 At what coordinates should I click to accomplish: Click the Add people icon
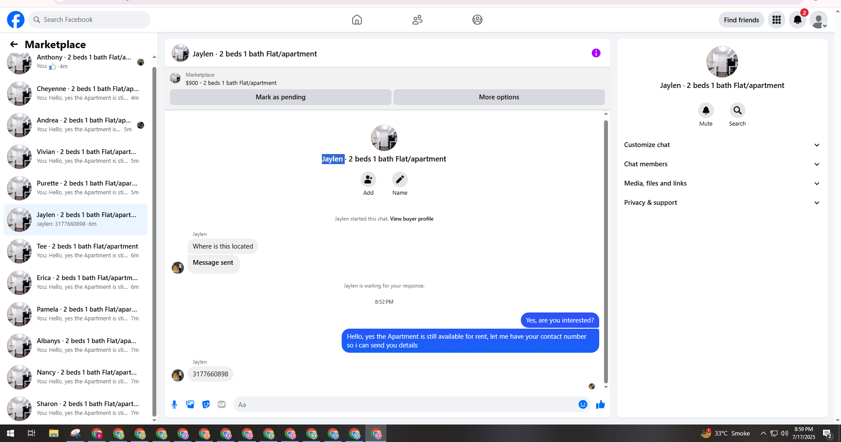tap(368, 179)
